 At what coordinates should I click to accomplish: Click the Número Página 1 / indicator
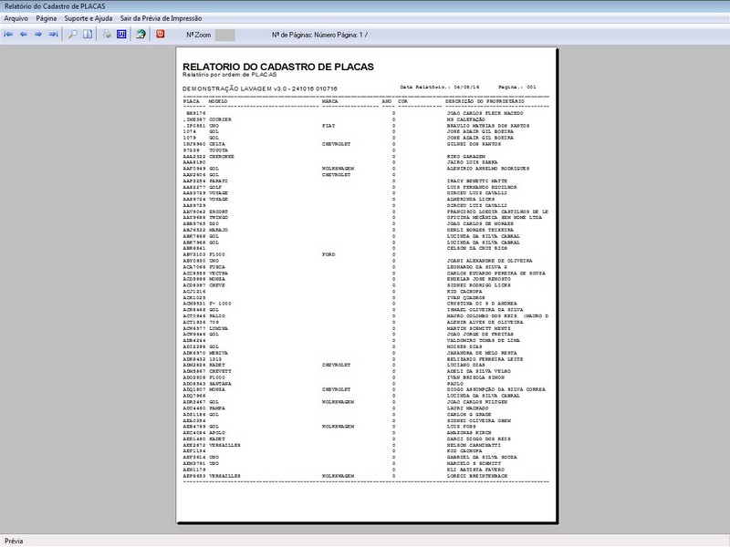coord(340,35)
